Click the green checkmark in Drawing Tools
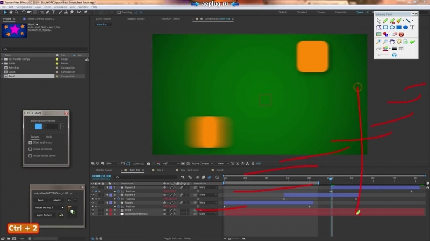The image size is (430, 241). 412,41
